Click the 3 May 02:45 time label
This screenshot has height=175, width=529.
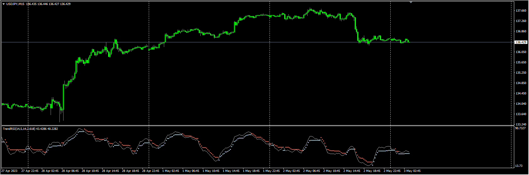point(412,171)
